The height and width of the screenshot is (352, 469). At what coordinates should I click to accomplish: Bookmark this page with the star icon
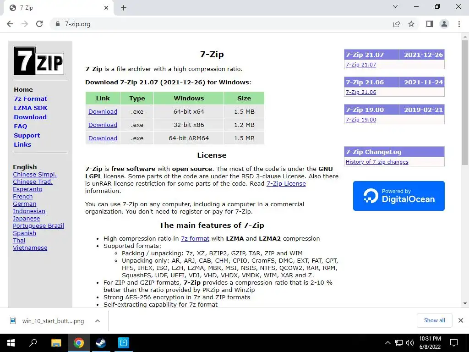[x=411, y=24]
